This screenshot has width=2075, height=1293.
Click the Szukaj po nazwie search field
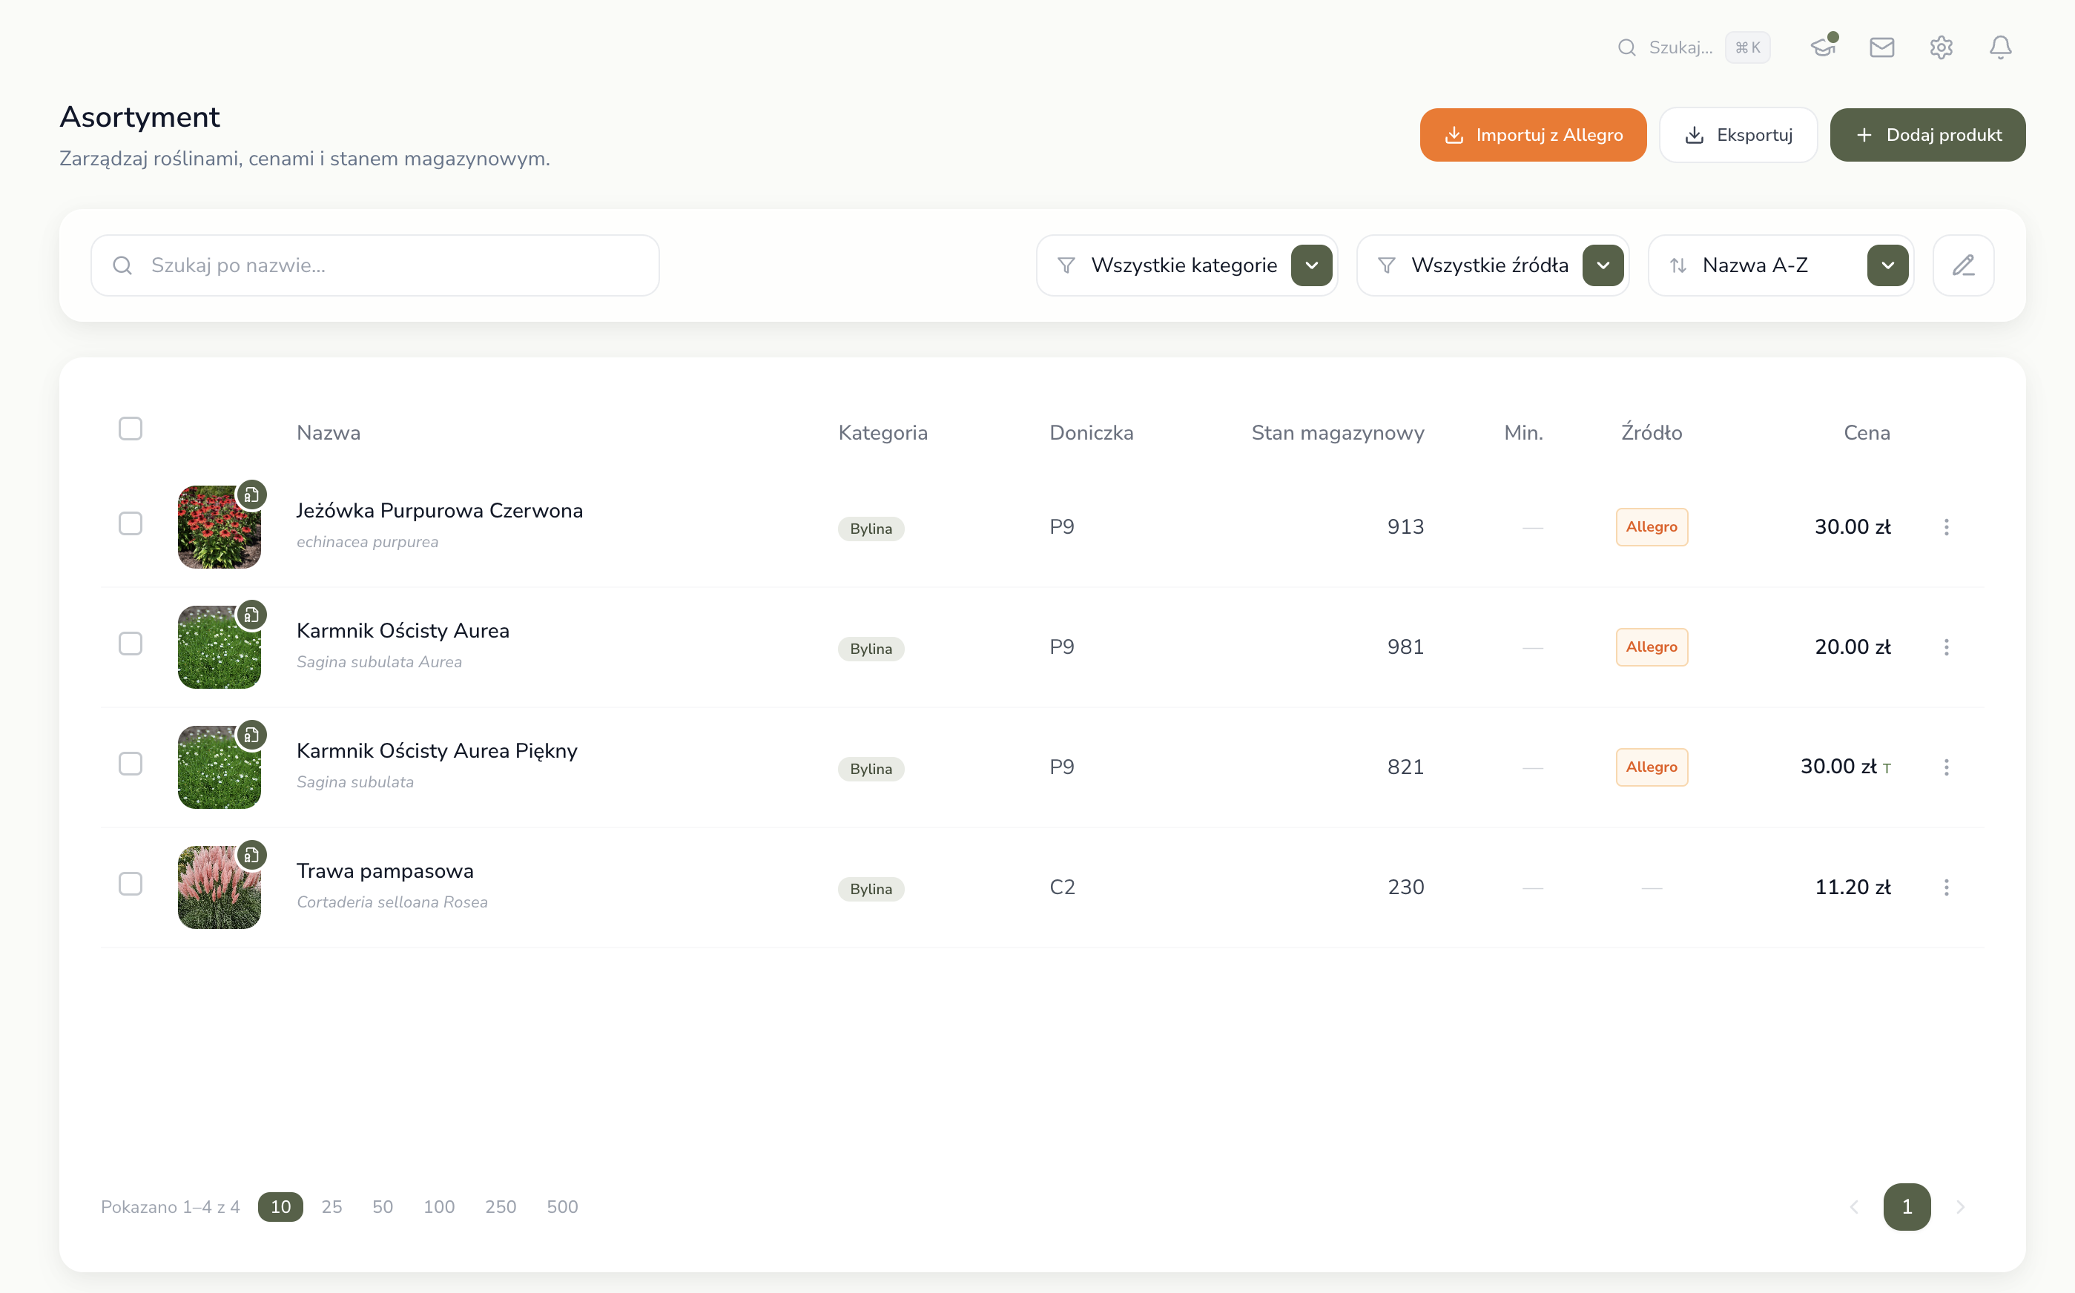tap(375, 265)
